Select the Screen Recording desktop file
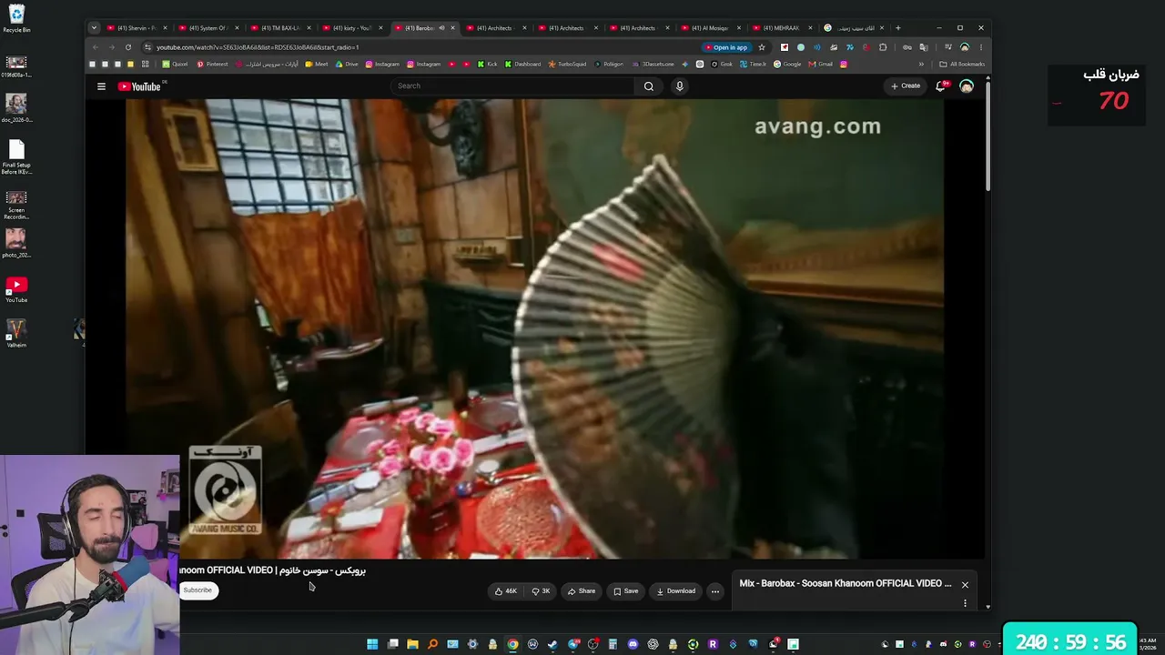The width and height of the screenshot is (1165, 655). [16, 206]
